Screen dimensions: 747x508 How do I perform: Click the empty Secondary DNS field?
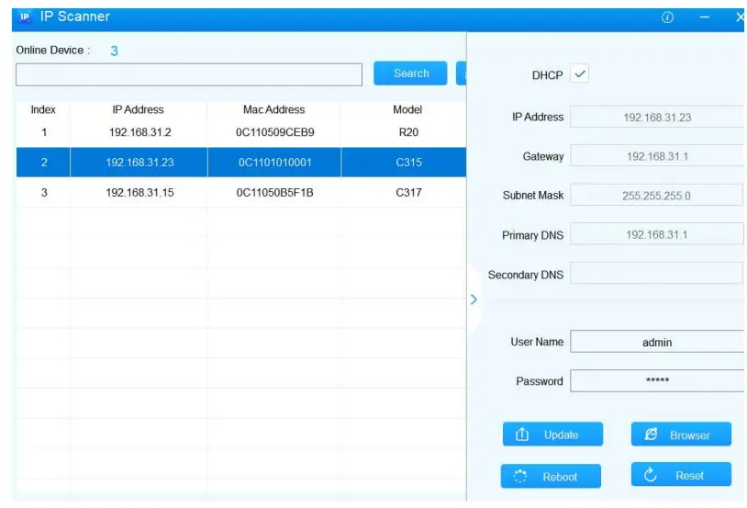[x=656, y=274]
